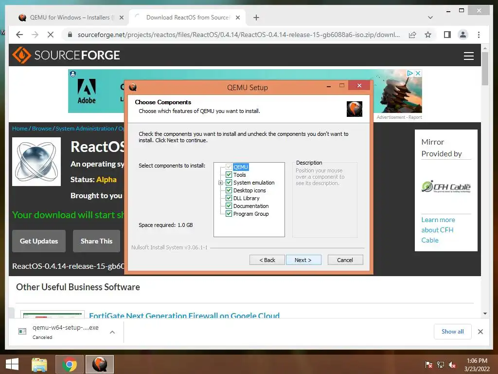The width and height of the screenshot is (498, 374).
Task: Click the muted volume tray icon
Action: (452, 364)
